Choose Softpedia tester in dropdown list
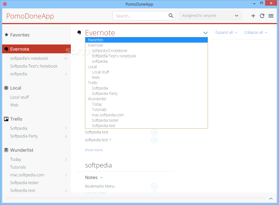Image resolution: width=279 pixels, height=205 pixels. 146,120
